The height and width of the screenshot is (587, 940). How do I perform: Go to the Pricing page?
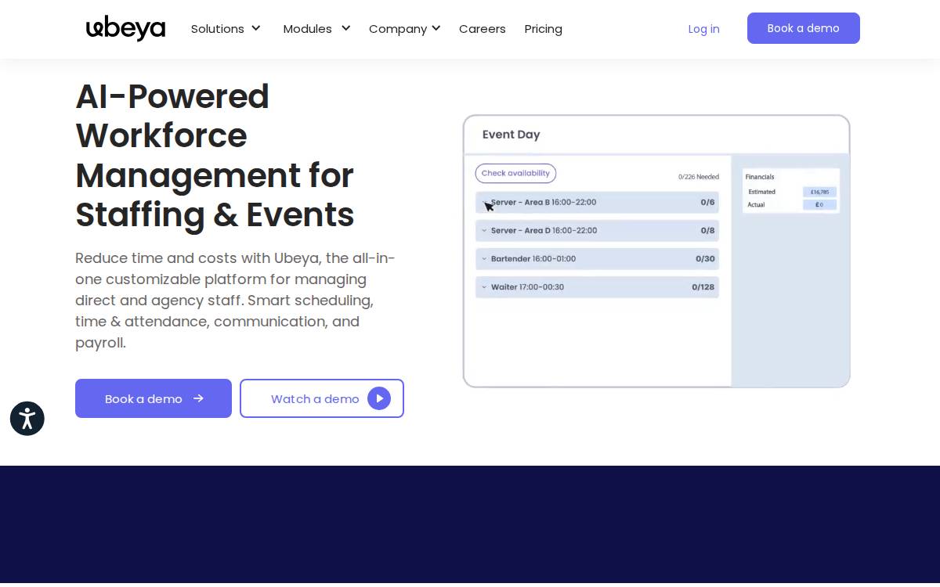coord(544,29)
